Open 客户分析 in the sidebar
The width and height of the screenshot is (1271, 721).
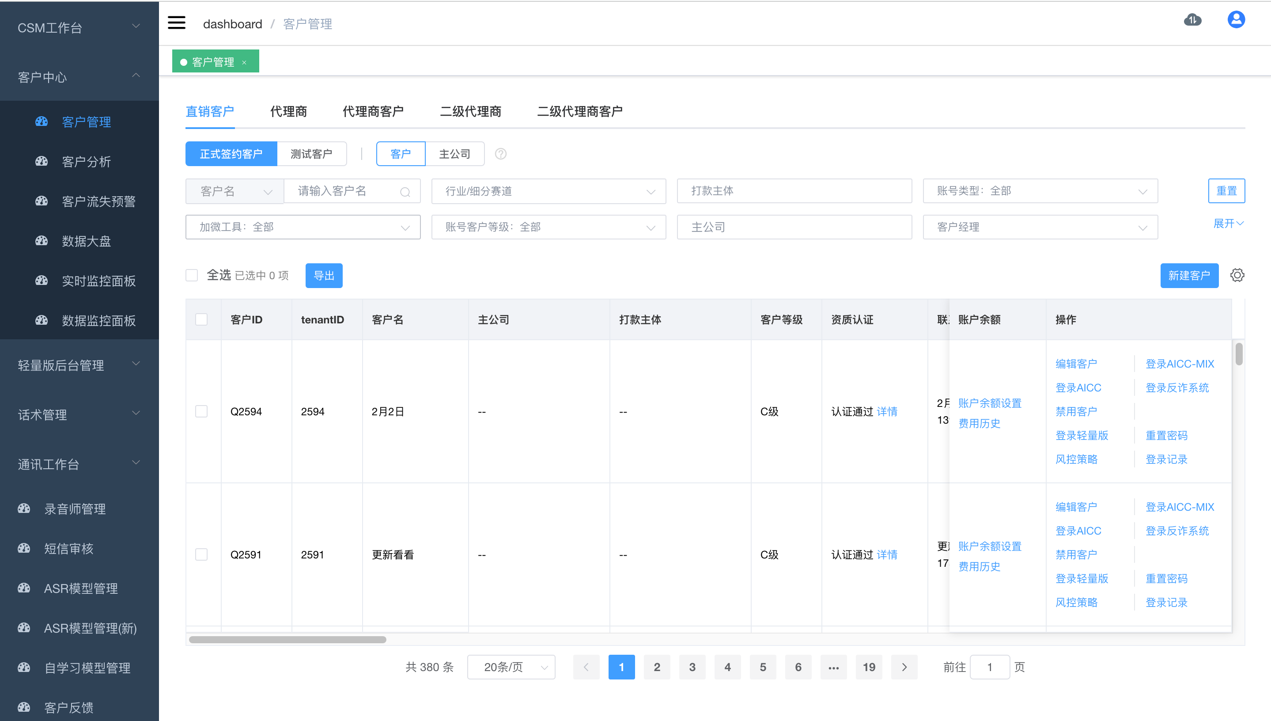pos(79,161)
